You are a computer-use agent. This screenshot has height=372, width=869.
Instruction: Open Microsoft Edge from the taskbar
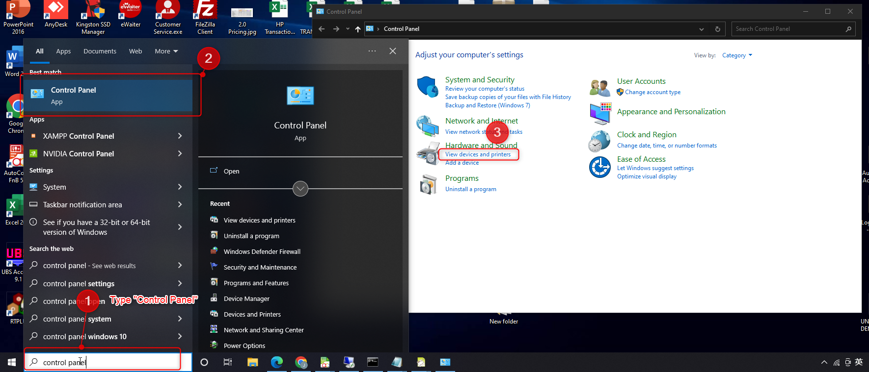point(277,362)
